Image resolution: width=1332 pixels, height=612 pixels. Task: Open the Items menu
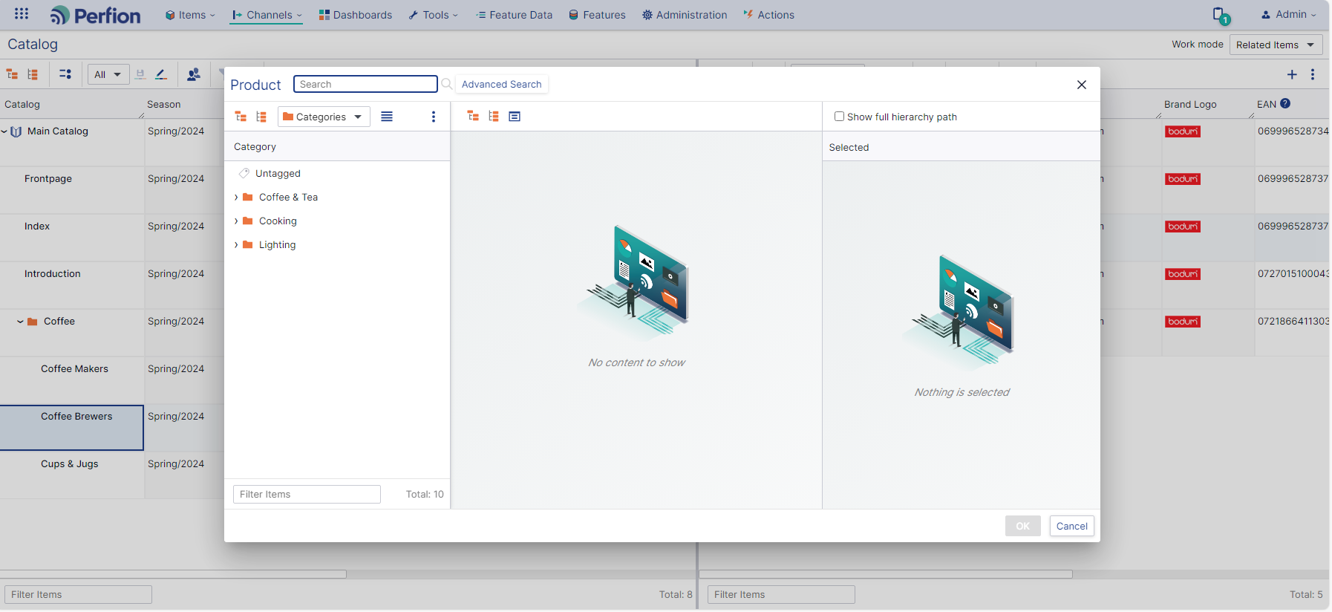[x=190, y=15]
